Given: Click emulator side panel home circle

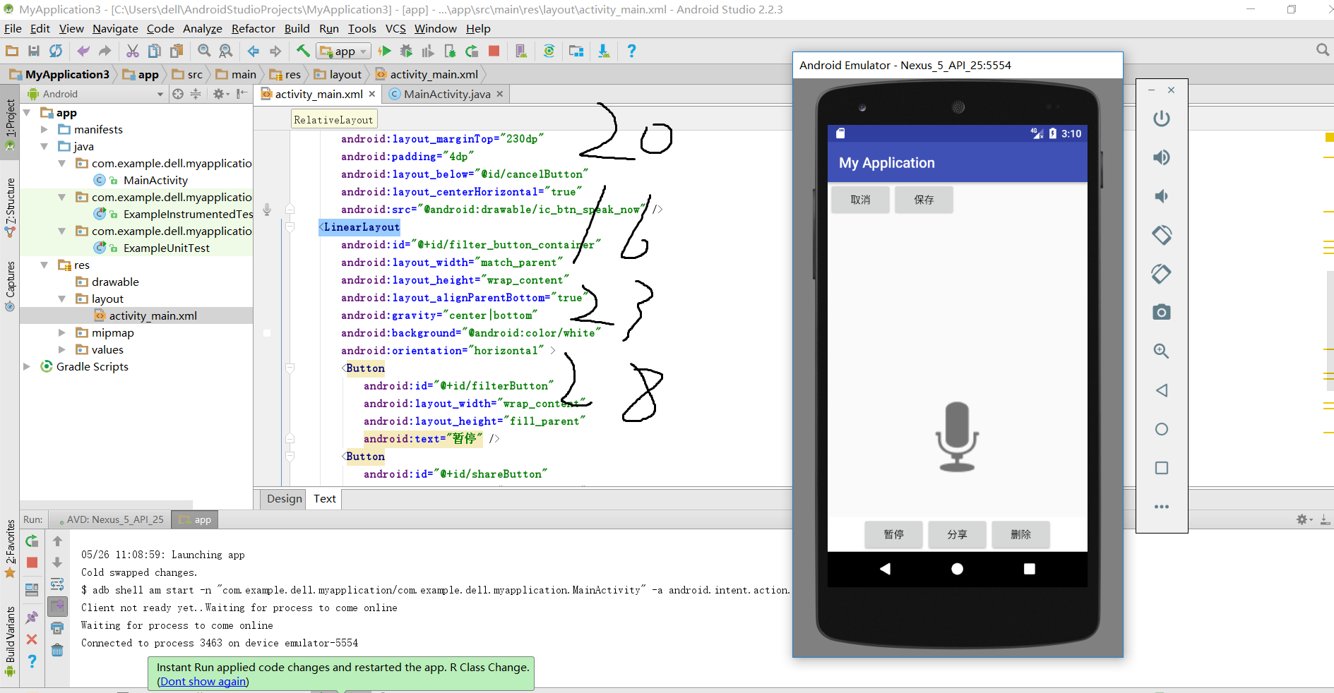Looking at the screenshot, I should click(1162, 429).
